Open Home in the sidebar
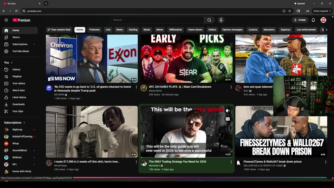Viewport: 334px width, 188px height. coord(20,30)
